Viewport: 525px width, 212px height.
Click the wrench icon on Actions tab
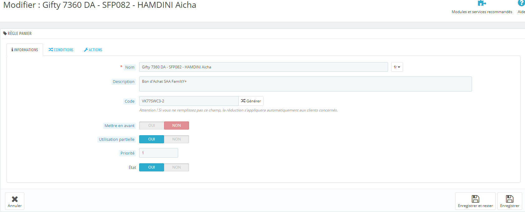click(86, 50)
